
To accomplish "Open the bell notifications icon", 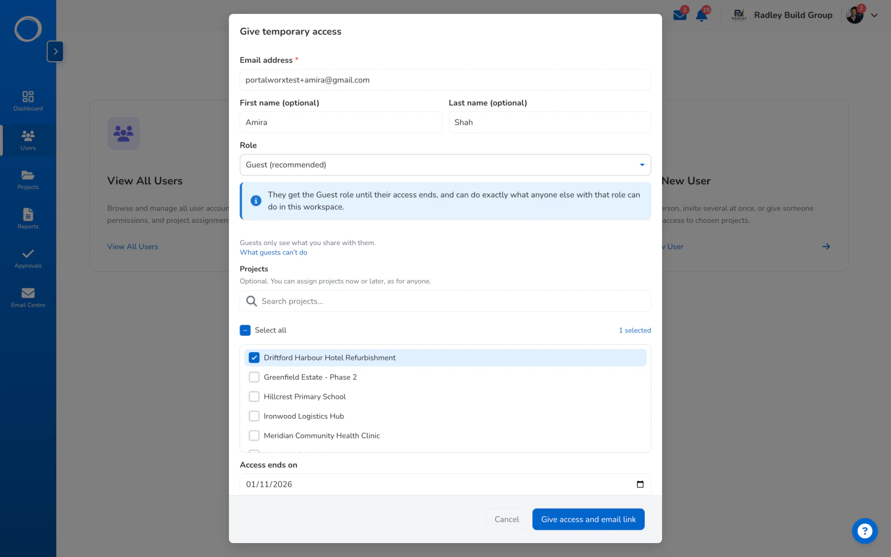I will click(702, 14).
